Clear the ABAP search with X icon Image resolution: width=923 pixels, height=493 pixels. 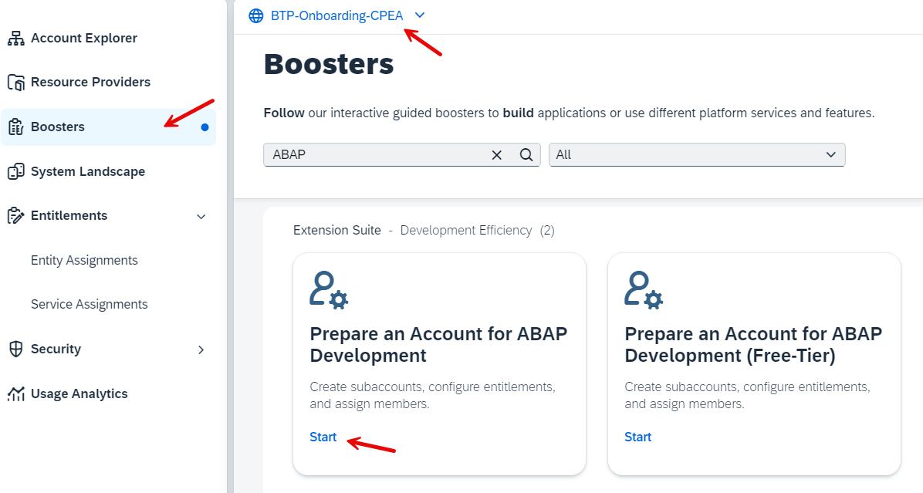point(497,155)
